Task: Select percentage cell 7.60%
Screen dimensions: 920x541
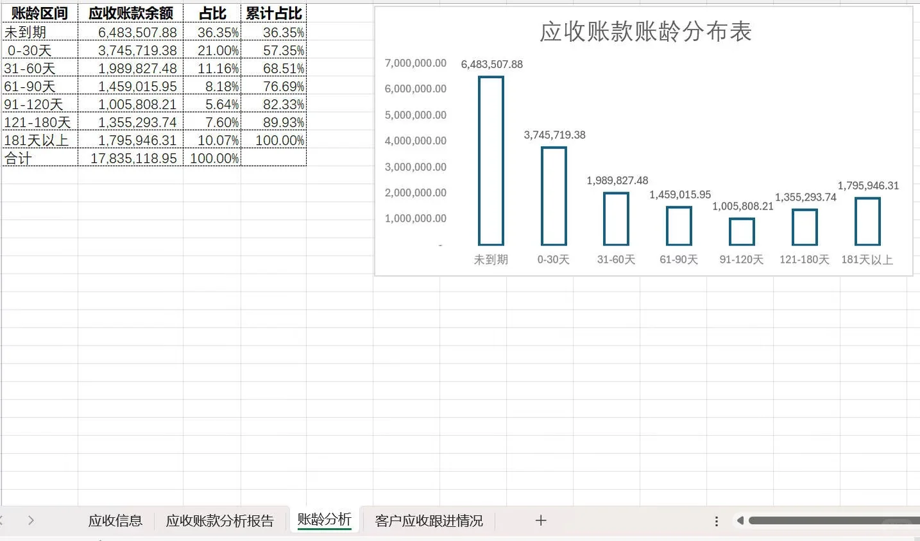Action: click(212, 122)
